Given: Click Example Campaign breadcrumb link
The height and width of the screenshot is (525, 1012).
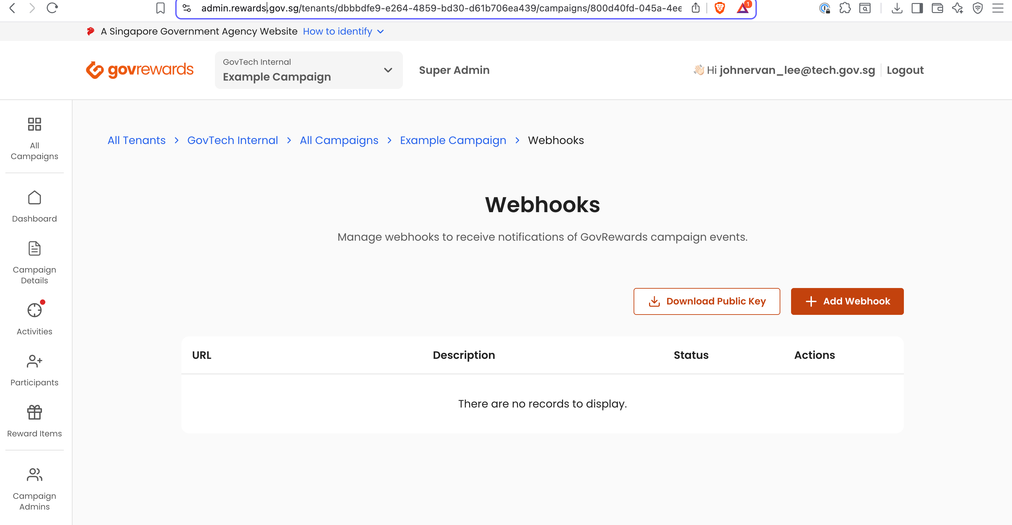Looking at the screenshot, I should (x=453, y=140).
